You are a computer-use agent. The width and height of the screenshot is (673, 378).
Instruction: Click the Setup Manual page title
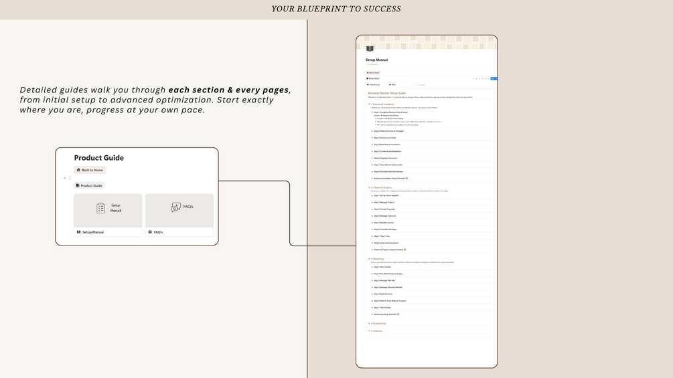coord(377,60)
